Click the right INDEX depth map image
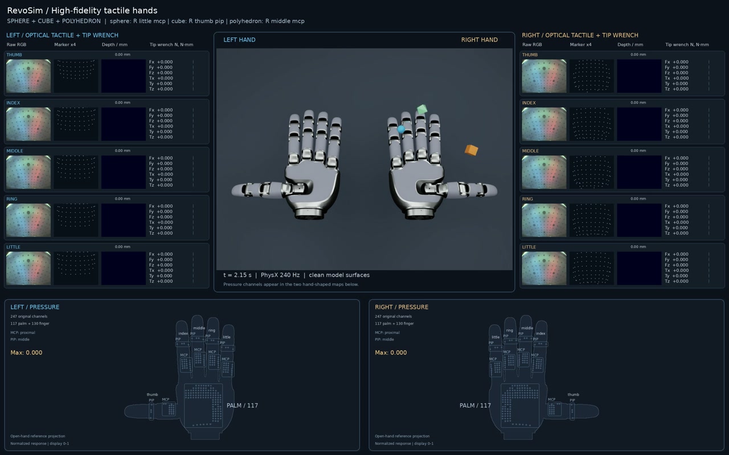 (639, 124)
